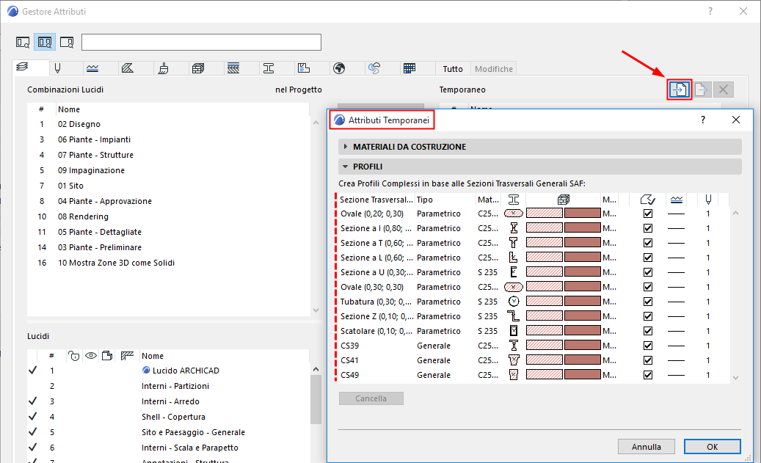Open the Line Types attribute tab
The image size is (761, 463).
[x=92, y=68]
